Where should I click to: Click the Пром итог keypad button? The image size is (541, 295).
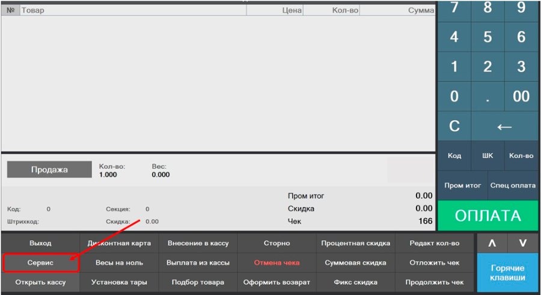tap(462, 185)
